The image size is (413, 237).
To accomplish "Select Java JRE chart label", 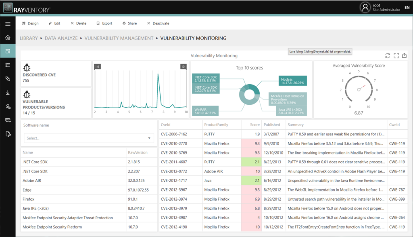I will click(x=291, y=111).
